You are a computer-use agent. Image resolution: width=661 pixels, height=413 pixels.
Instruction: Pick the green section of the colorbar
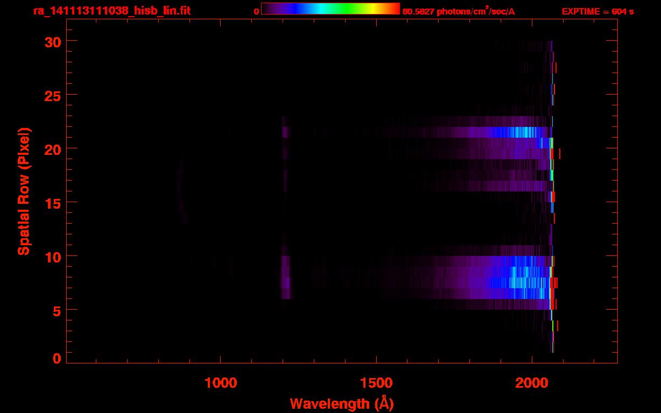(350, 9)
